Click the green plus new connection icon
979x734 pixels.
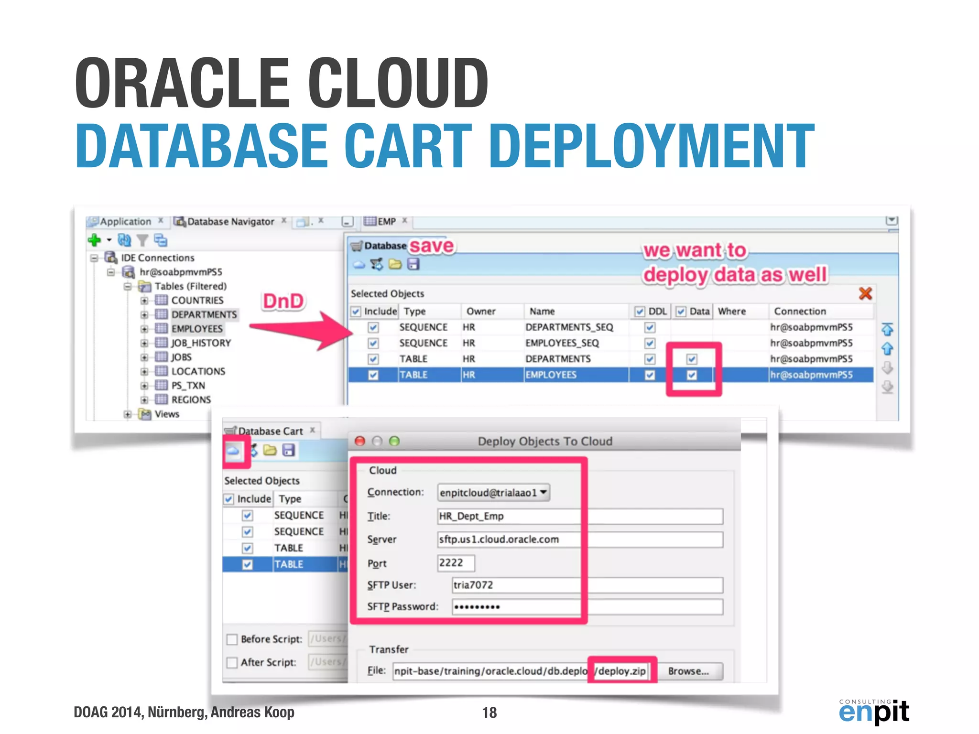(x=95, y=239)
